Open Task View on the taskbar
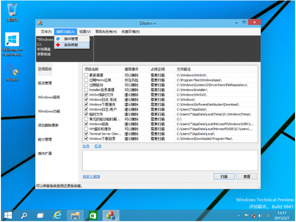The image size is (296, 222). [x=40, y=215]
